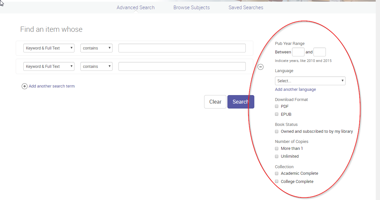Click the Clear button
The height and width of the screenshot is (200, 380).
(215, 102)
